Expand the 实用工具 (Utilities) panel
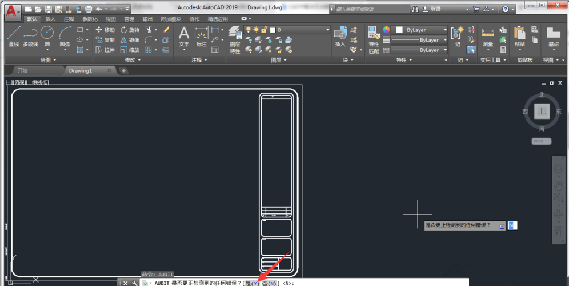Screen dimensions: 569x286 [x=493, y=60]
